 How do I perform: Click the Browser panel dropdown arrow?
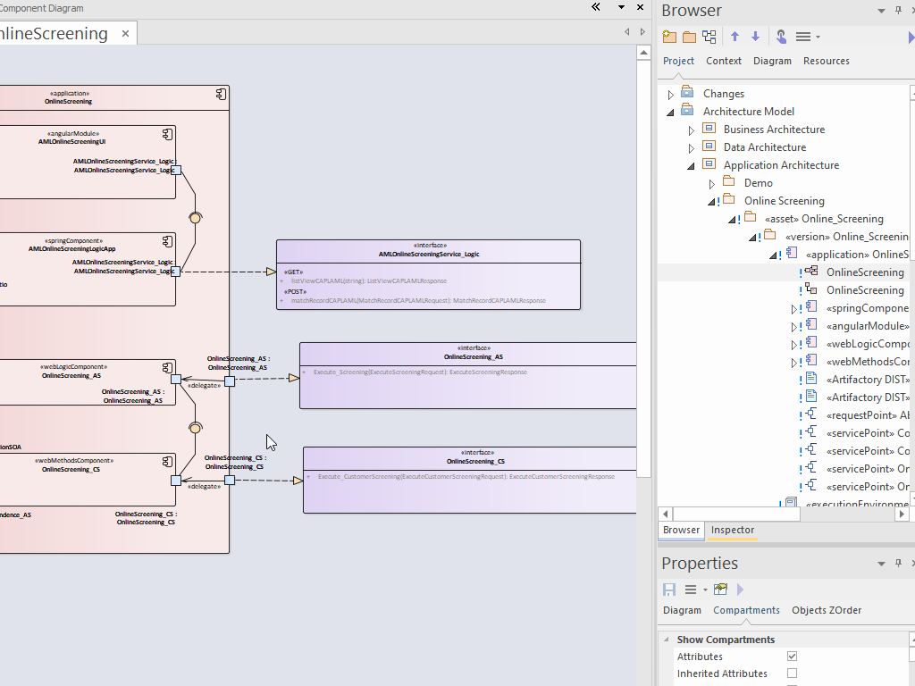[x=881, y=11]
